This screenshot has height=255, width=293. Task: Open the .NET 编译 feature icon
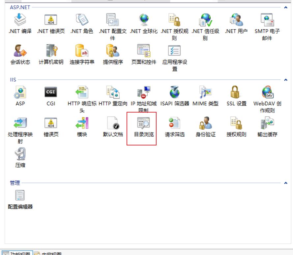pyautogui.click(x=20, y=20)
